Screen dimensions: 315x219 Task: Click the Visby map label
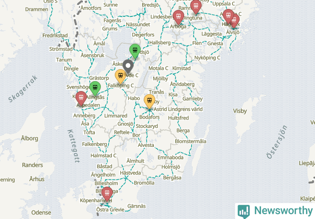click(240, 111)
